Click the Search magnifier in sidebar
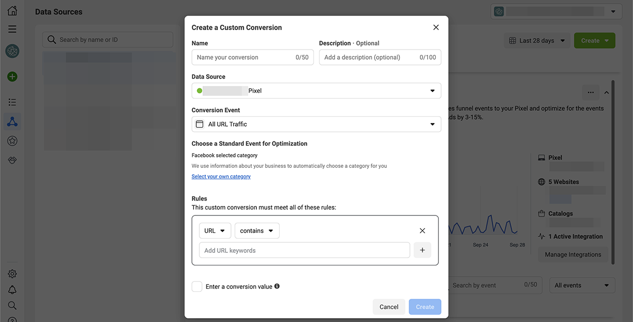 (12, 305)
